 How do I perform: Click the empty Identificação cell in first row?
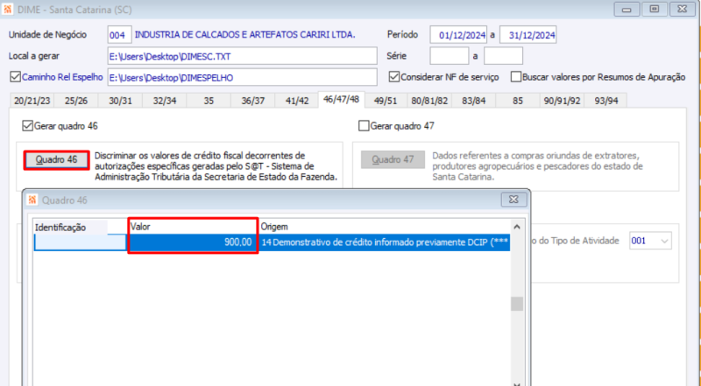[x=81, y=242]
